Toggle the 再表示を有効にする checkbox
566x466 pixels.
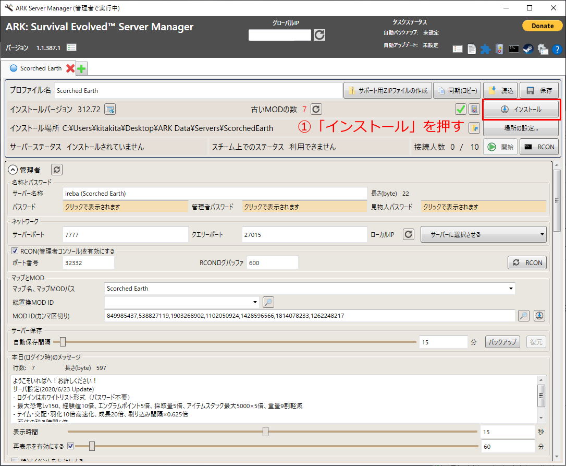pos(71,446)
